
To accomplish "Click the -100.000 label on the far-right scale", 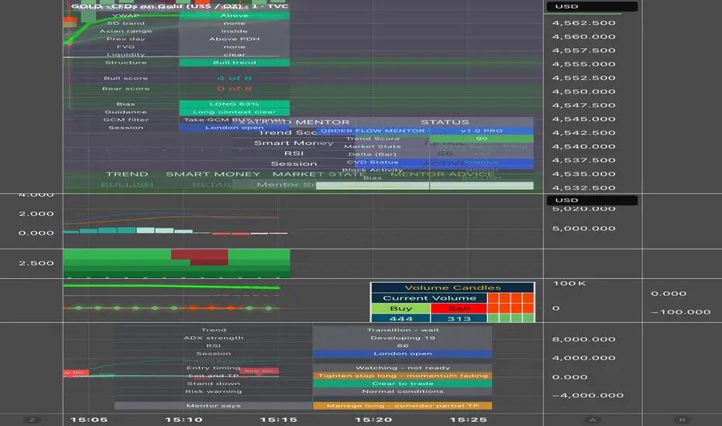I will [681, 312].
